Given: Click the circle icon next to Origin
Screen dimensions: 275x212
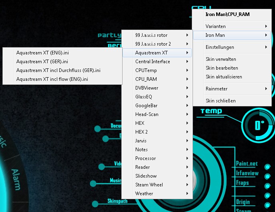Looking at the screenshot, I should 267,205.
